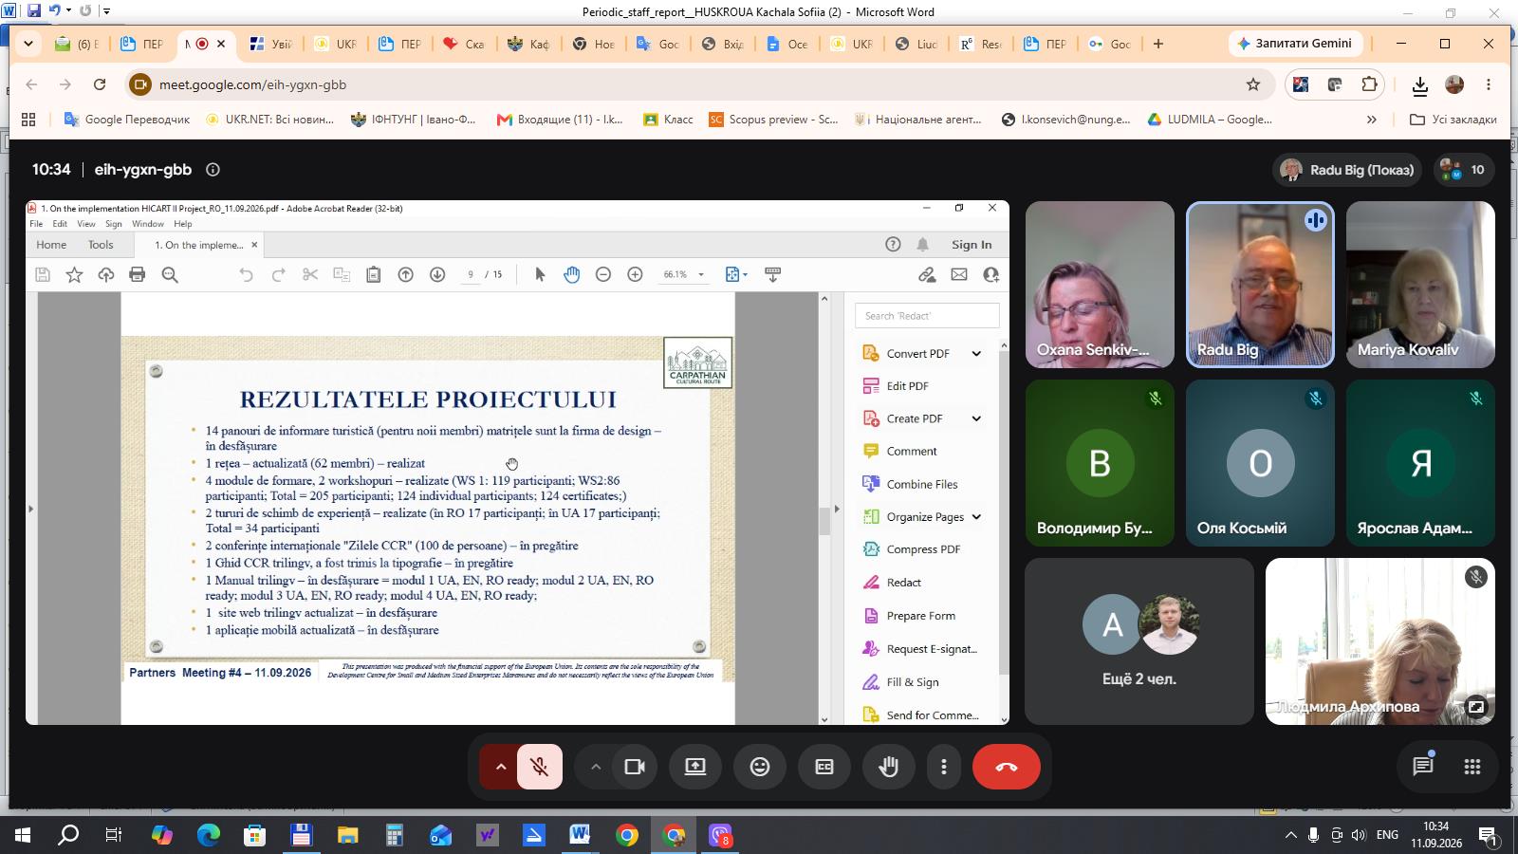Open the activities grid icon

pyautogui.click(x=1472, y=767)
